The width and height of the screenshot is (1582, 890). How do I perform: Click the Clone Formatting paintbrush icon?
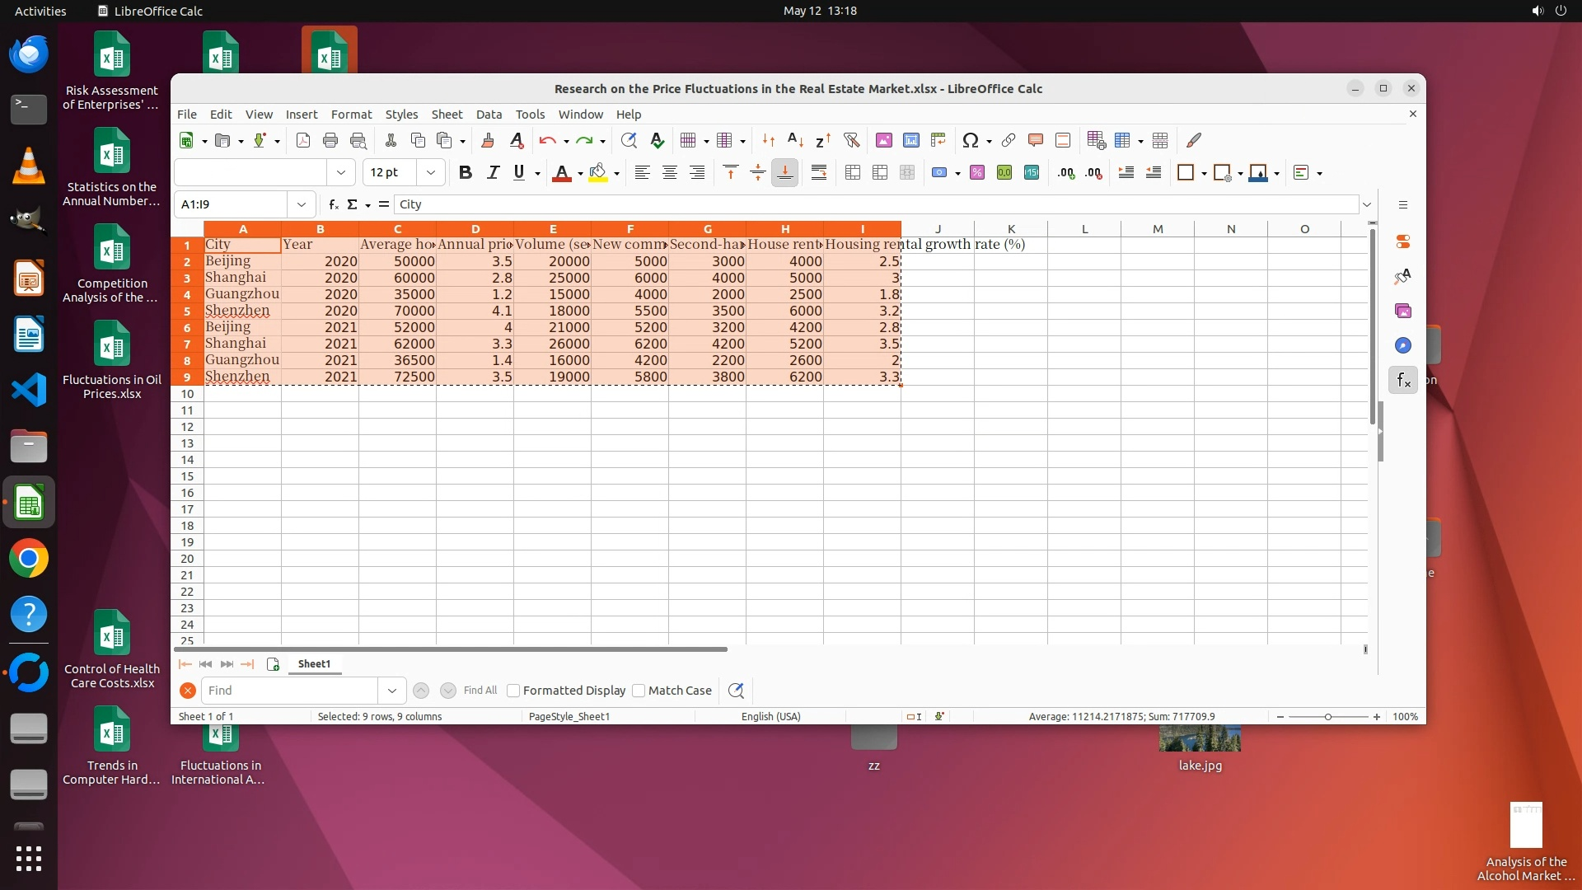487,140
